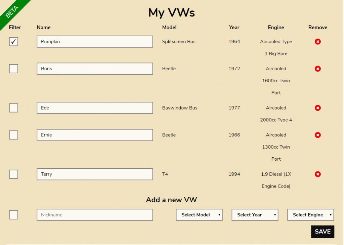The image size is (344, 245).
Task: Click the Aircooled 1300cc Twin Port engine text
Action: point(276,147)
